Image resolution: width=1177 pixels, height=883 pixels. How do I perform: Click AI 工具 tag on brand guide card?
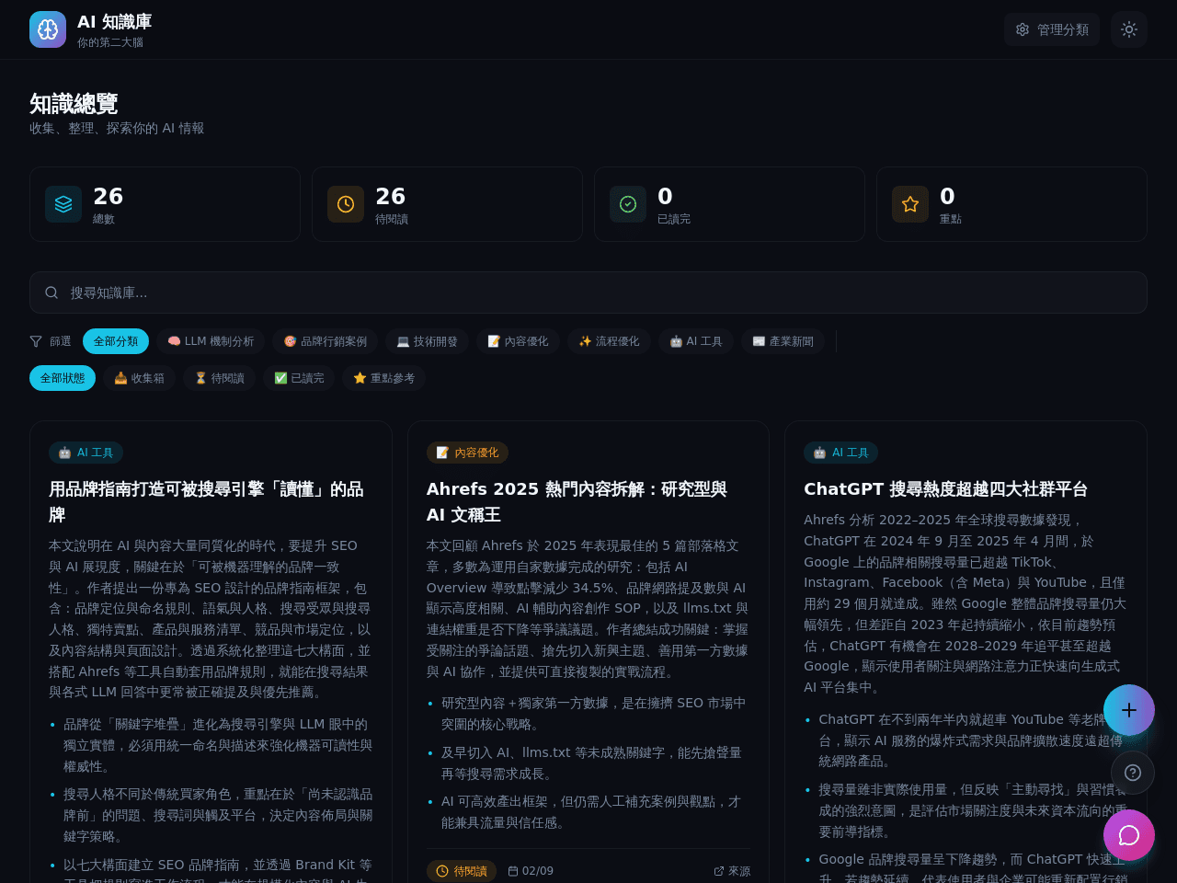(x=86, y=453)
